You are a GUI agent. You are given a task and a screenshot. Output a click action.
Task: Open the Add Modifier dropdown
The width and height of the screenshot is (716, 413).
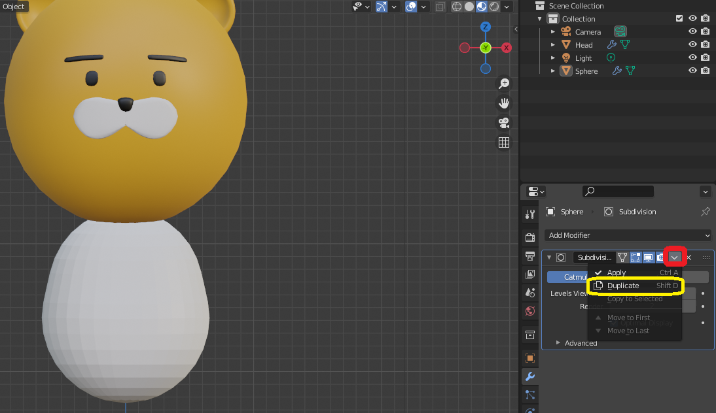coord(629,235)
